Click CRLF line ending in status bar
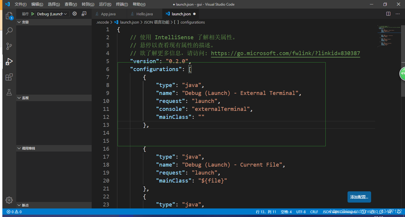 point(314,212)
